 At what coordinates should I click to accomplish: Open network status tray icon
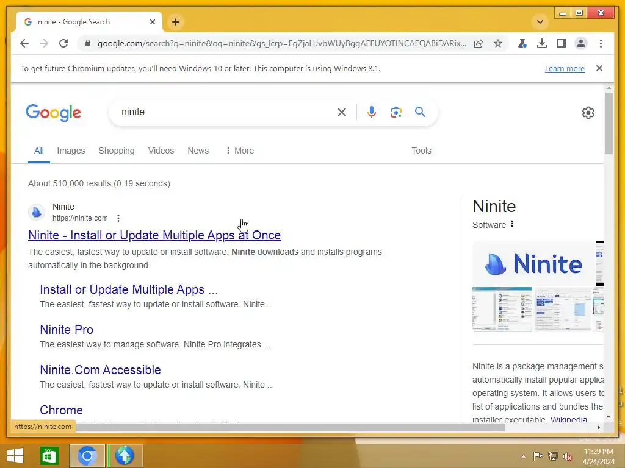(x=553, y=456)
